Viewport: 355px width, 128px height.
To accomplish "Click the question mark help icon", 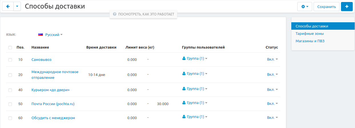I will [115, 14].
